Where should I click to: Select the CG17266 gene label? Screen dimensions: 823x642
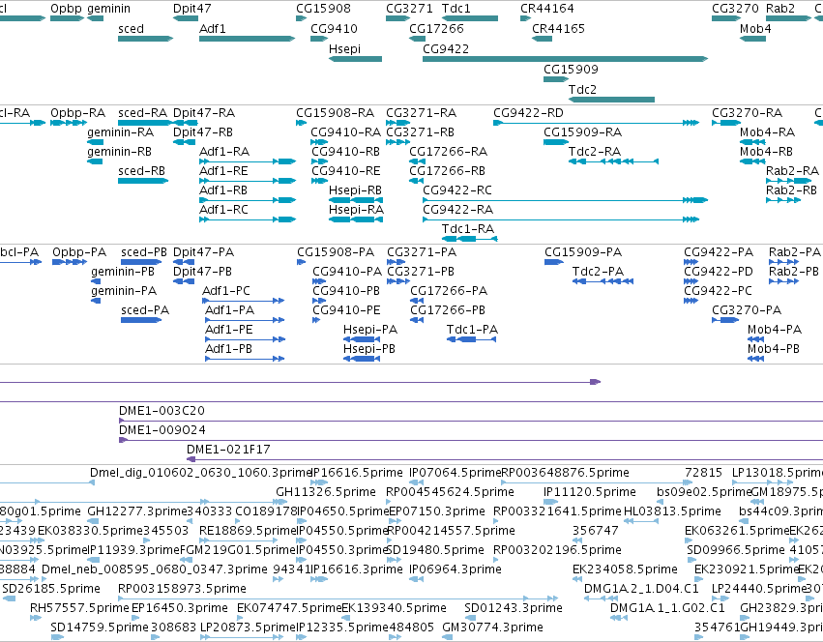tap(437, 28)
